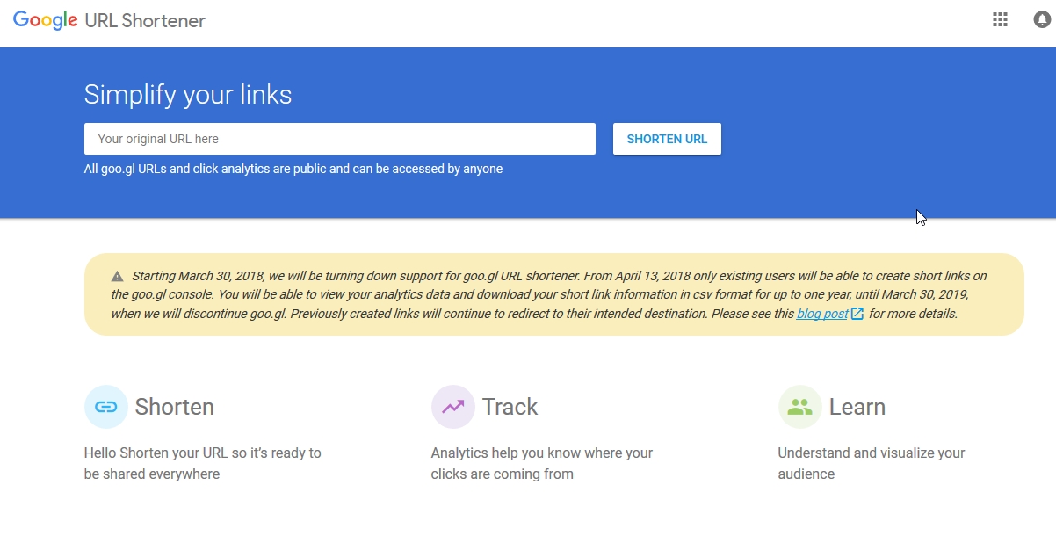This screenshot has width=1056, height=543.
Task: Click the Google logo
Action: pyautogui.click(x=46, y=20)
